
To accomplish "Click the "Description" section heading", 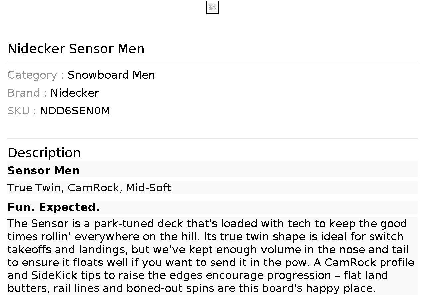I will pos(44,153).
